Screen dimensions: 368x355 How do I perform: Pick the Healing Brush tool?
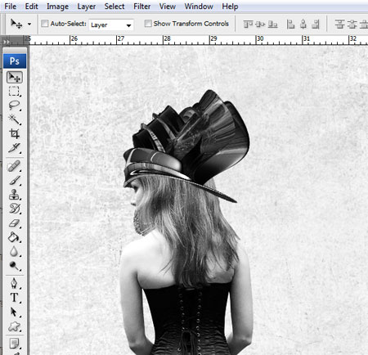tap(14, 166)
